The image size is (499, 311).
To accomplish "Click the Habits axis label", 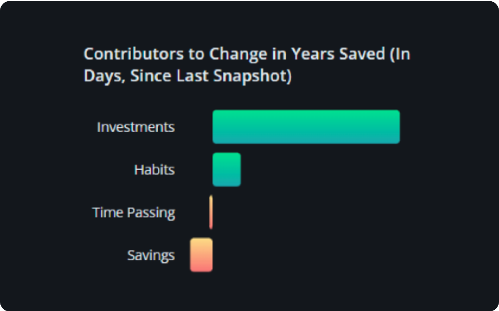I will [154, 170].
